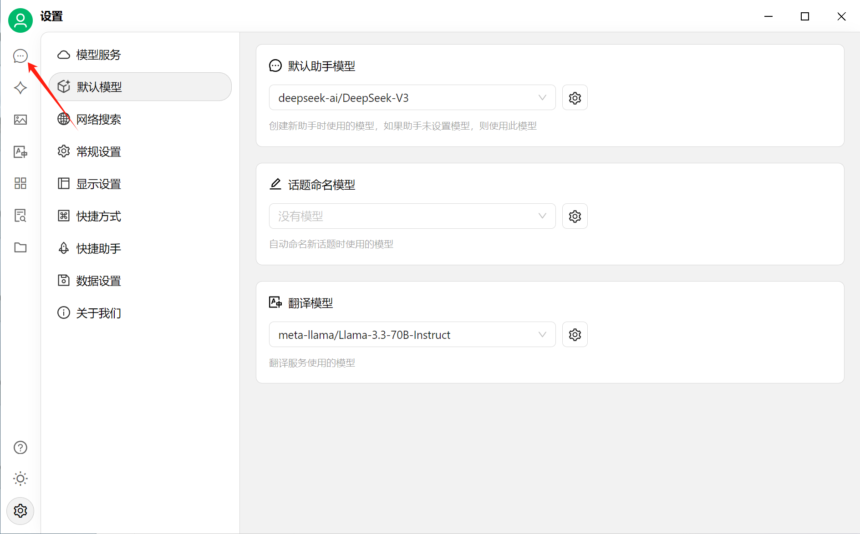Open the translate sidebar icon
Screen dimensions: 860x534
[x=20, y=151]
